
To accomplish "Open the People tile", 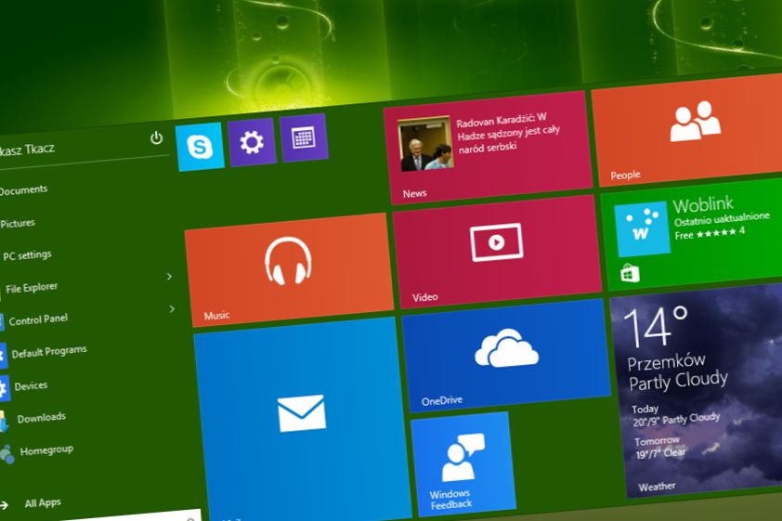I will click(x=688, y=130).
